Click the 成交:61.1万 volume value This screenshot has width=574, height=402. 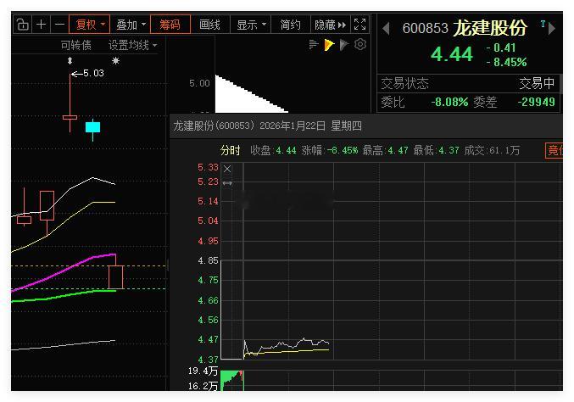492,150
